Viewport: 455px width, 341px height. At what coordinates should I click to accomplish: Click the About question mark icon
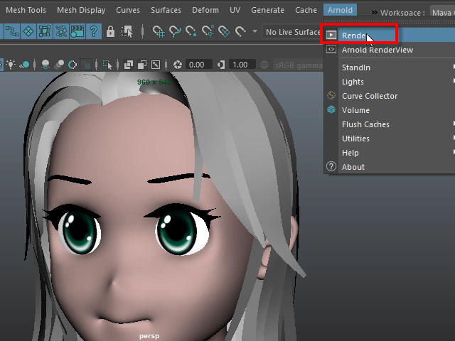(x=331, y=167)
